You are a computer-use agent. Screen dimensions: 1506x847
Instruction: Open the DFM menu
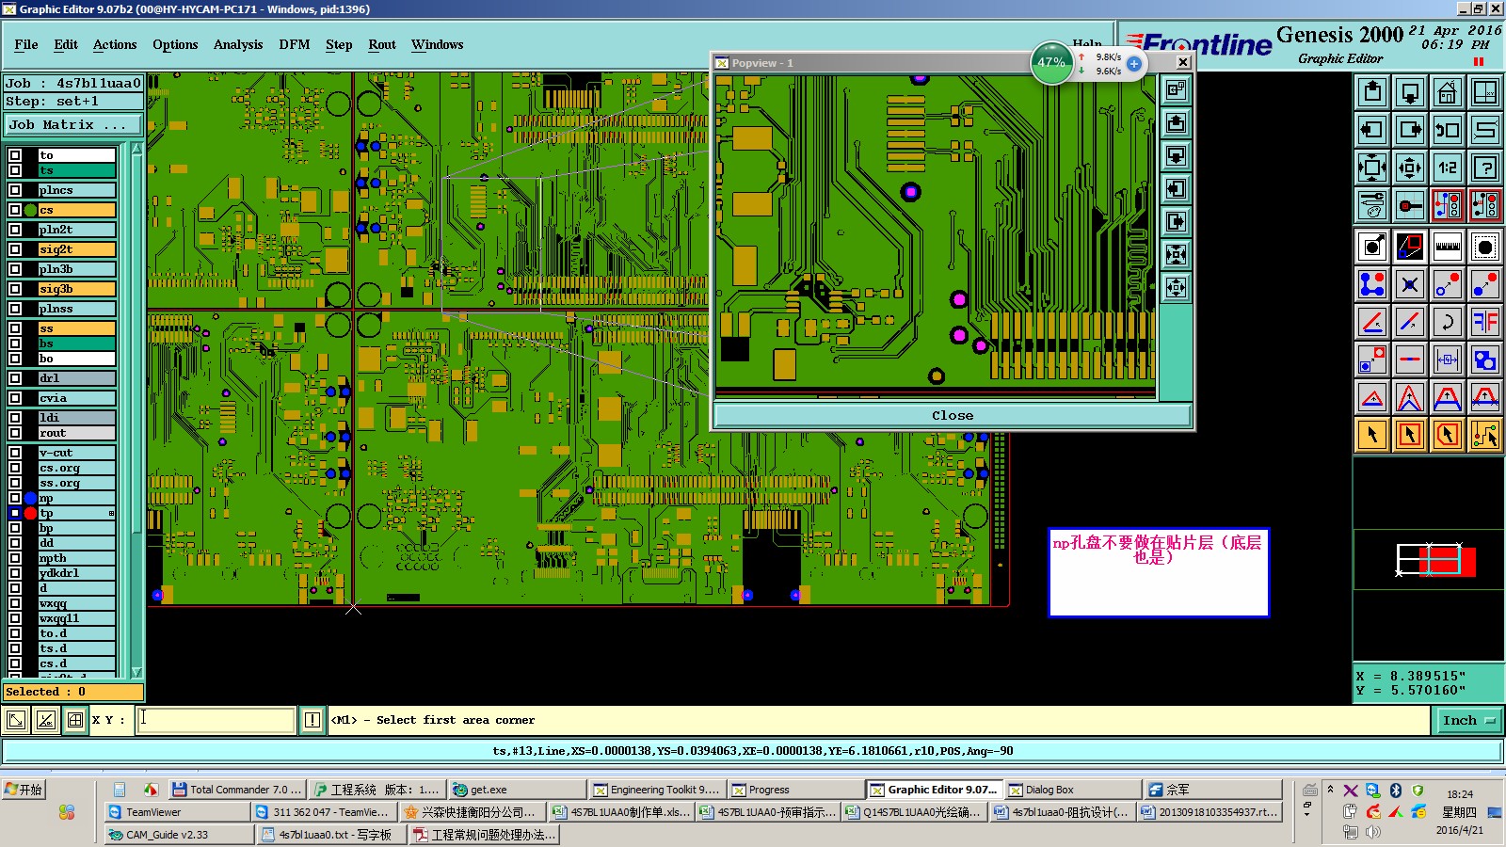point(295,44)
